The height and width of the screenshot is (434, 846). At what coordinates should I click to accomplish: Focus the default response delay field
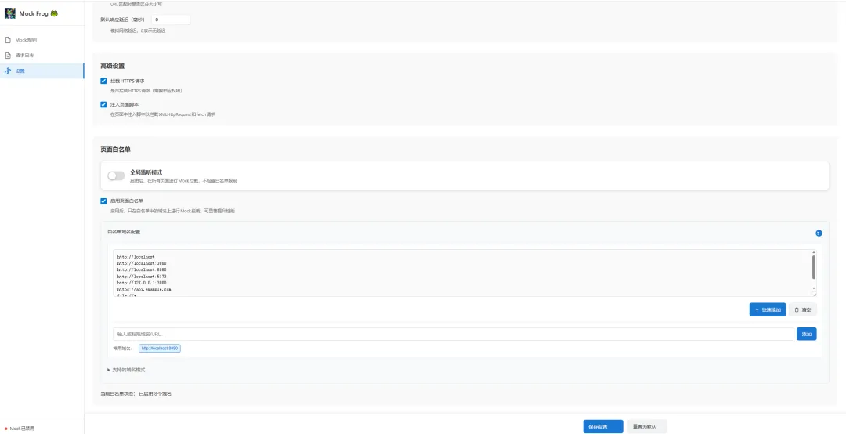tap(171, 20)
